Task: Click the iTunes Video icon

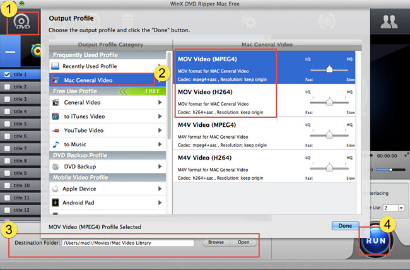Action: pos(56,117)
